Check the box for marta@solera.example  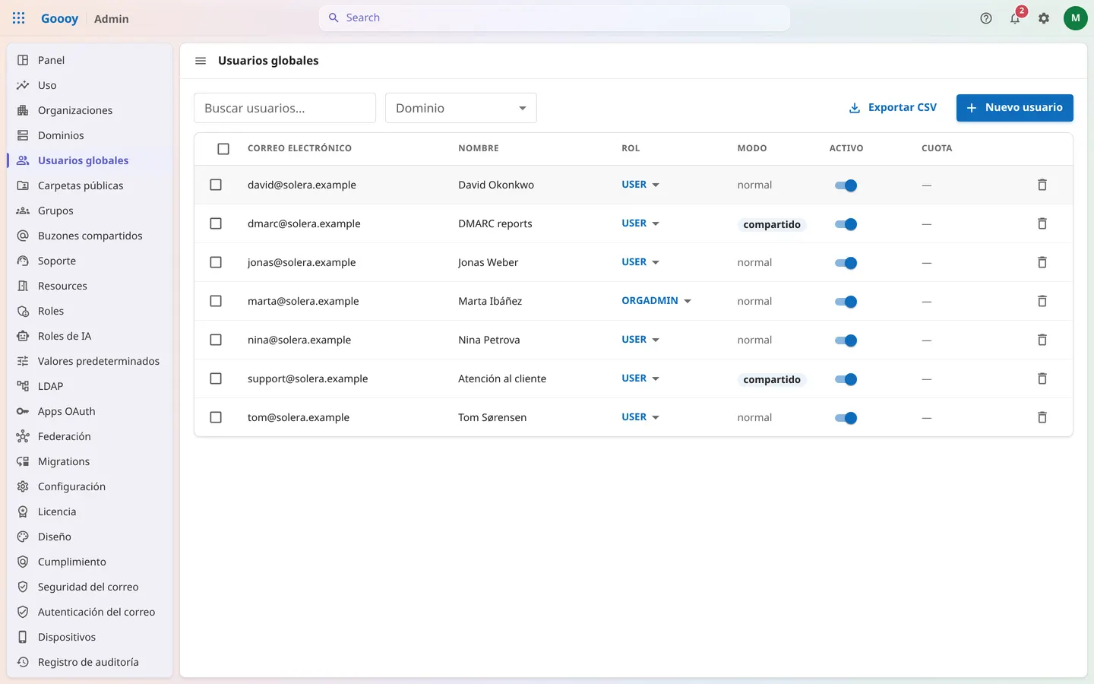point(216,301)
